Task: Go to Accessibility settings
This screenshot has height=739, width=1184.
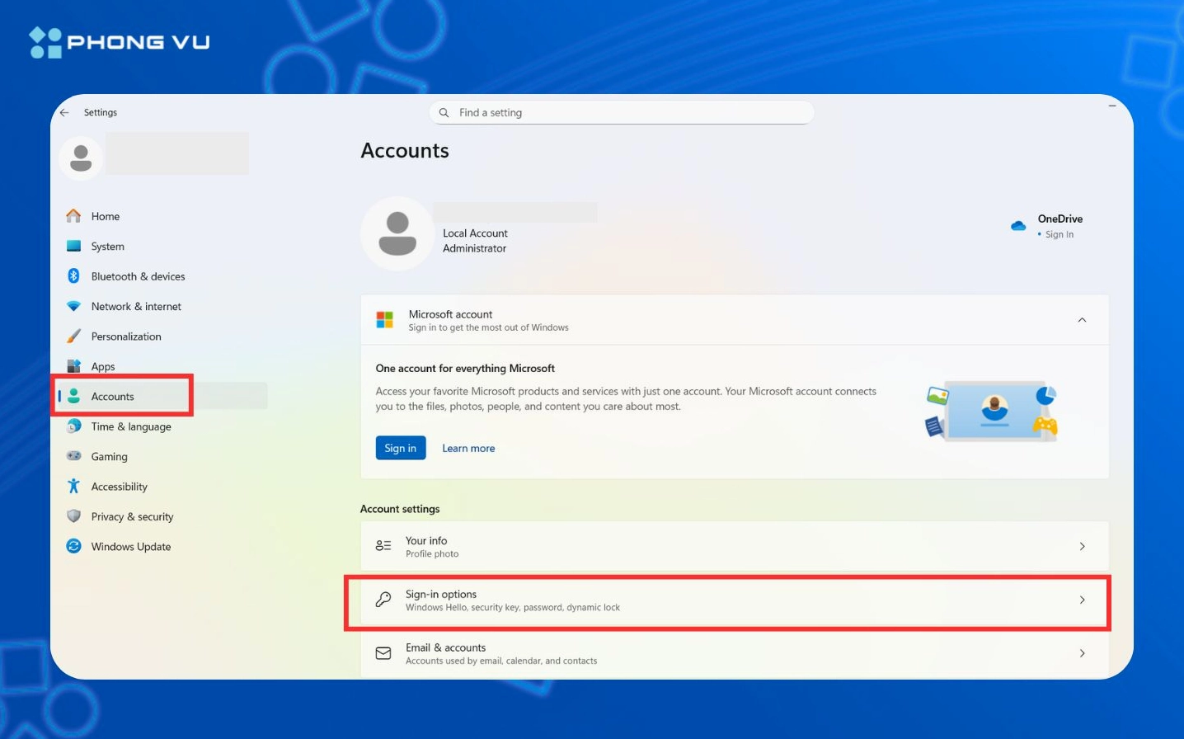Action: pyautogui.click(x=118, y=486)
